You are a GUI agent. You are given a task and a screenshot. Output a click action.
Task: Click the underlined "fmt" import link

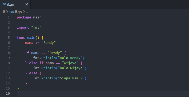pyautogui.click(x=36, y=28)
